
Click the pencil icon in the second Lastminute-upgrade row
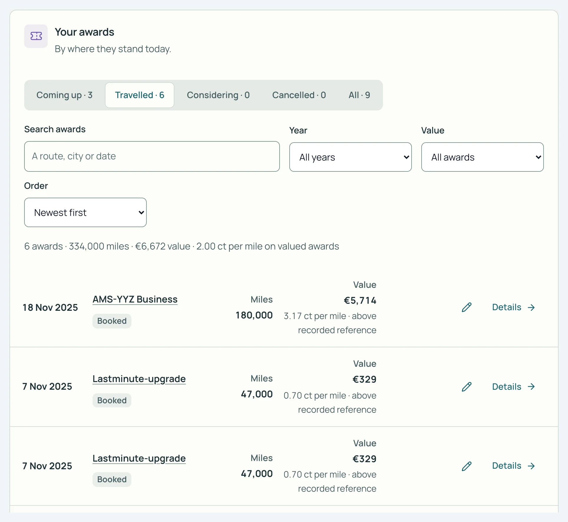[x=467, y=466]
